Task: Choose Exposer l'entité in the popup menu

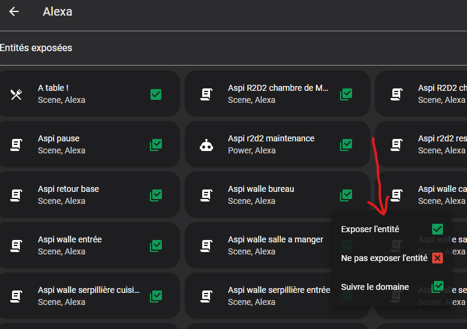Action: (392, 229)
